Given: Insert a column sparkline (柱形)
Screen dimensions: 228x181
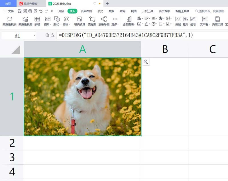Looking at the screenshot, I should (186, 21).
